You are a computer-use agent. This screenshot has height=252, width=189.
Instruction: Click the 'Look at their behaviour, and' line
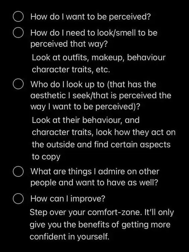pyautogui.click(x=86, y=120)
